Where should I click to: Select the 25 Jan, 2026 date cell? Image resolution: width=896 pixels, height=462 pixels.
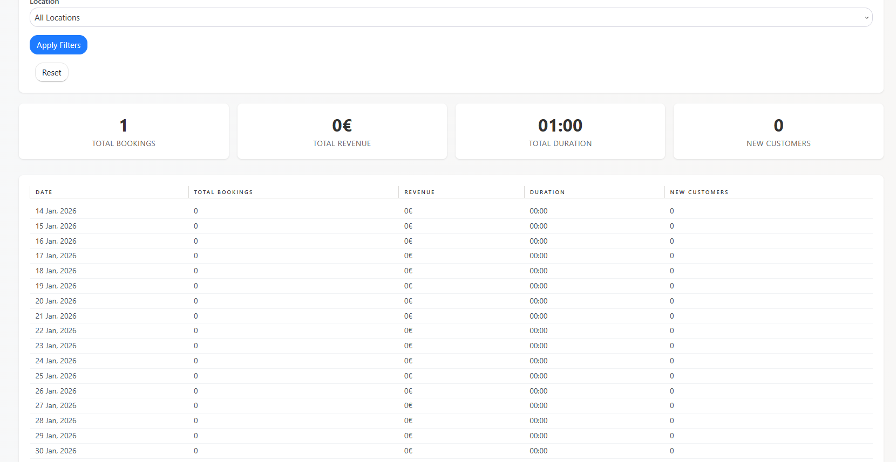[56, 376]
